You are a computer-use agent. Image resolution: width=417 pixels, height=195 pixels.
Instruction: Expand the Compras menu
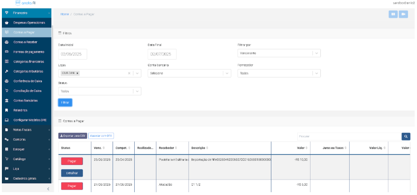click(x=49, y=140)
